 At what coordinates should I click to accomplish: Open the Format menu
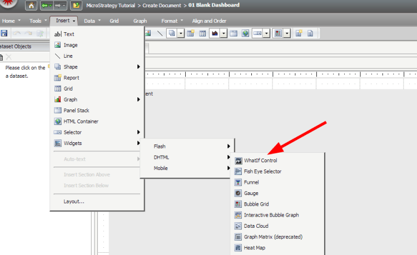tap(172, 21)
